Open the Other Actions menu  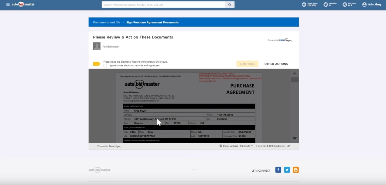[x=276, y=64]
